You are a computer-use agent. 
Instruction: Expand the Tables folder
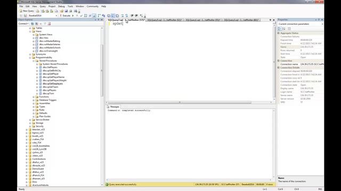[30, 28]
